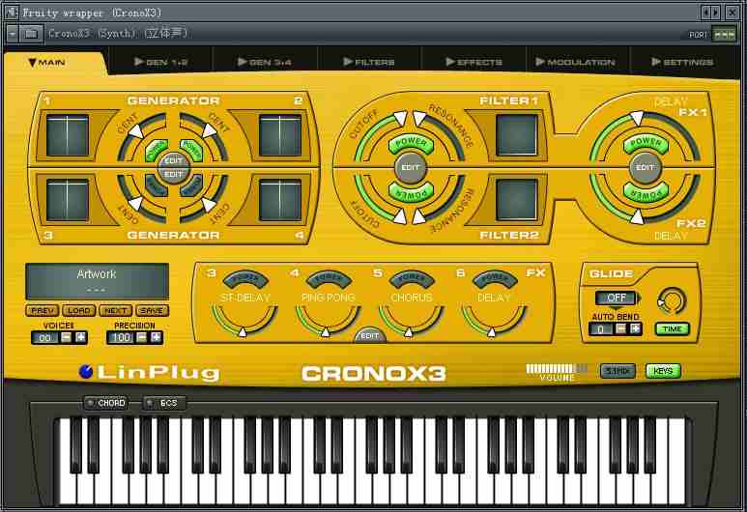Screen dimensions: 747x512
Task: Toggle Generator 2 POWER button
Action: [191, 150]
